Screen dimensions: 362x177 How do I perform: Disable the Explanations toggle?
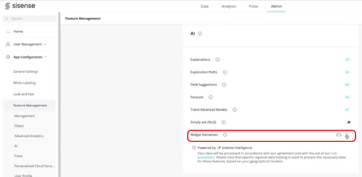point(348,60)
